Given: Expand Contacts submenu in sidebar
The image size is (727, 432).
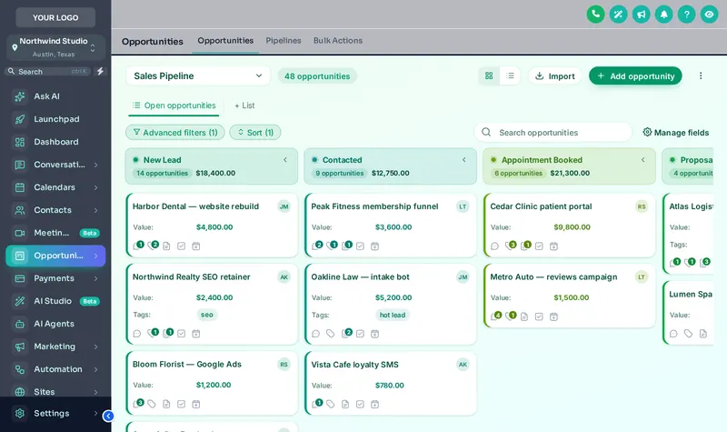Looking at the screenshot, I should tap(96, 210).
